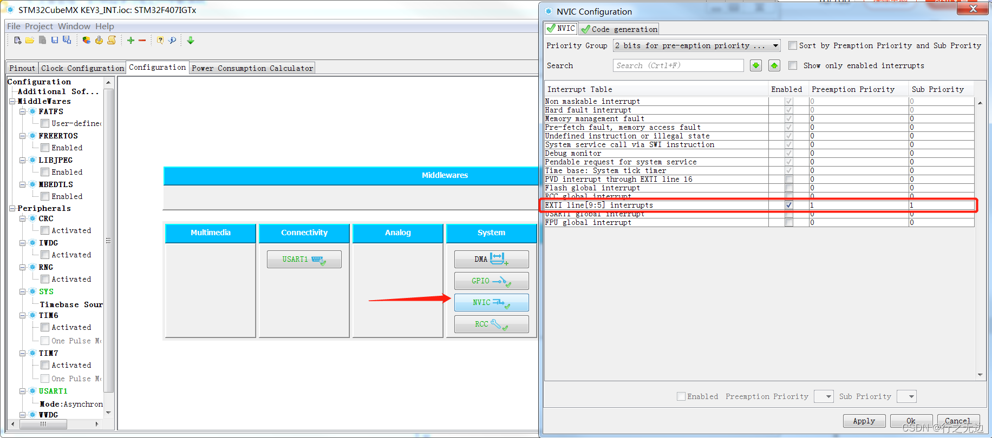Click the About info-bubble toolbar icon
The width and height of the screenshot is (992, 438).
172,41
